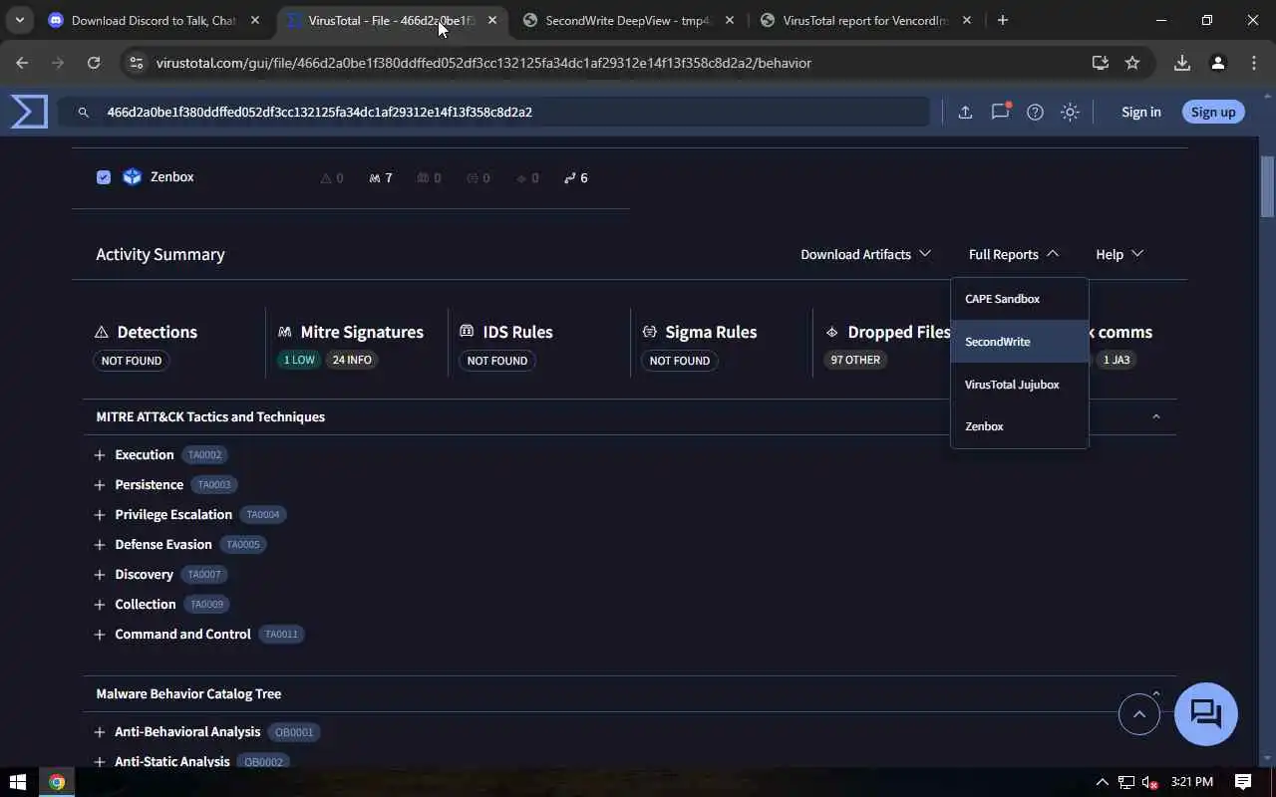Click the 97 OTHER dropped files badge
Viewport: 1276px width, 797px height.
pos(855,360)
